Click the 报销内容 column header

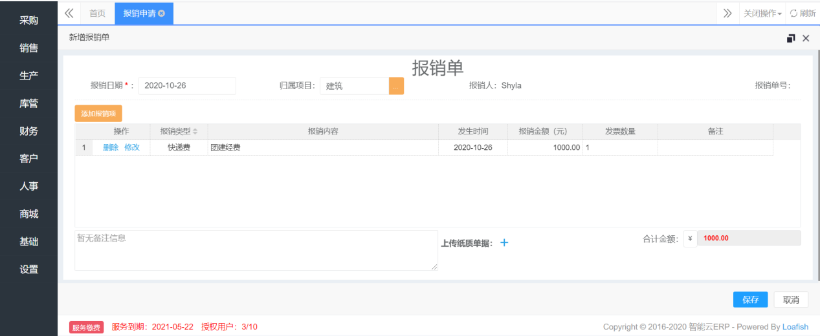[x=323, y=131]
